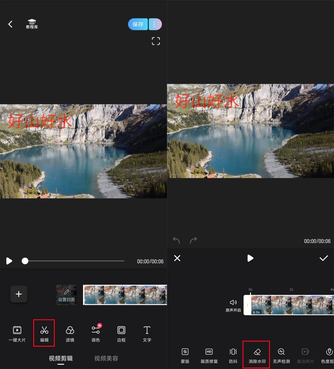334x369 pixels.
Task: Click the 保存 save button
Action: pyautogui.click(x=138, y=24)
